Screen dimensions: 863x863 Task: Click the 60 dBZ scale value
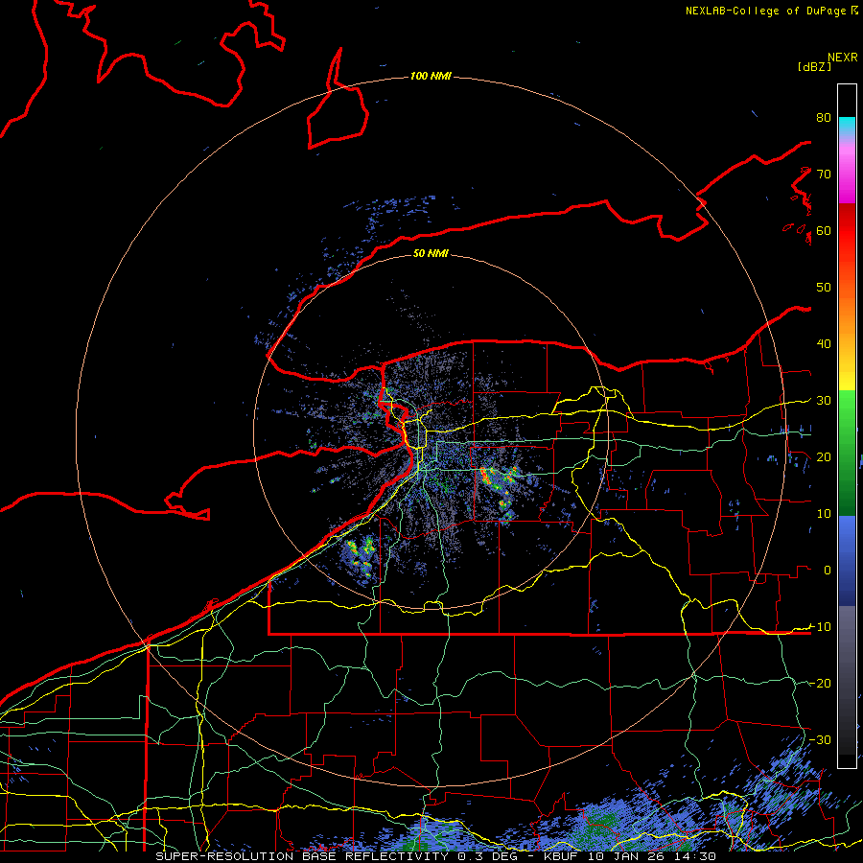click(824, 230)
